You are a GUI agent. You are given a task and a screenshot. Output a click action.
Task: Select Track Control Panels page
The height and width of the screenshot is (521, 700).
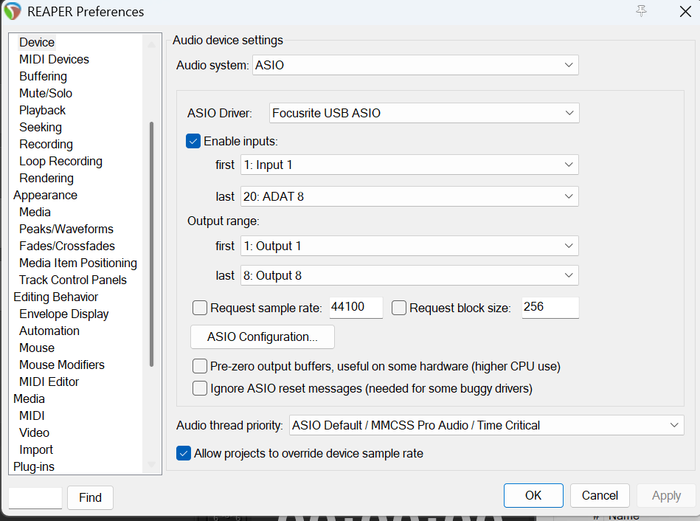tap(73, 280)
